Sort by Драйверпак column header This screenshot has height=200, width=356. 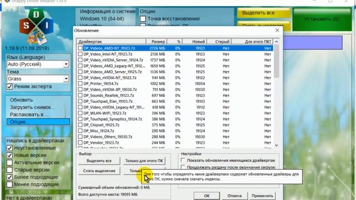(111, 42)
